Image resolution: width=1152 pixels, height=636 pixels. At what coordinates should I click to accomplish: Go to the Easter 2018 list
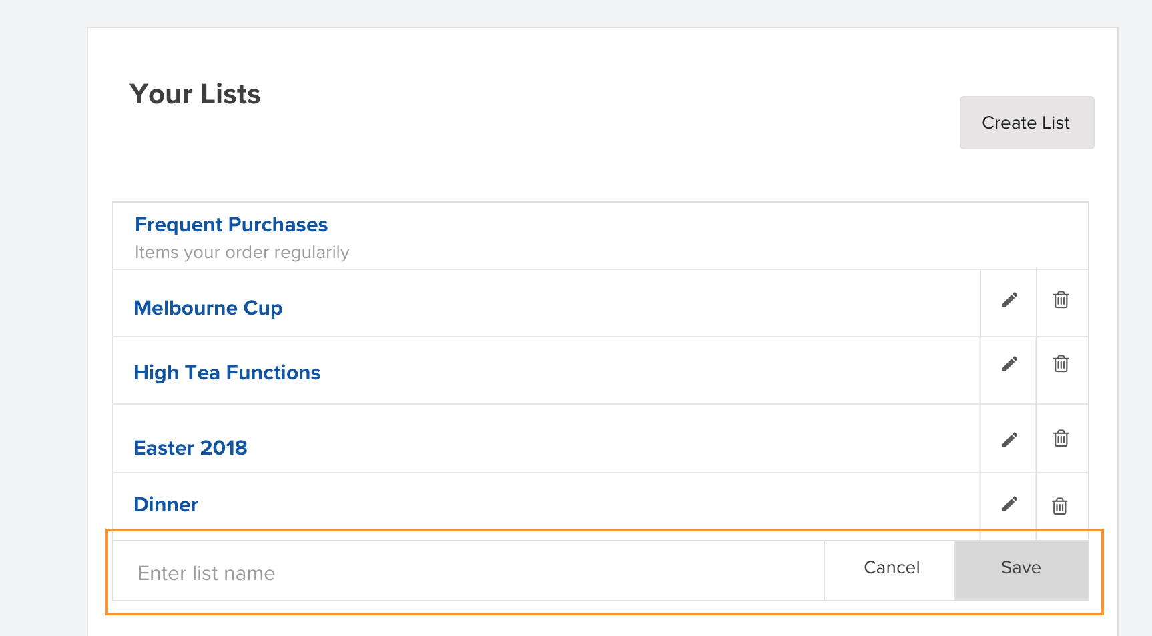coord(190,448)
